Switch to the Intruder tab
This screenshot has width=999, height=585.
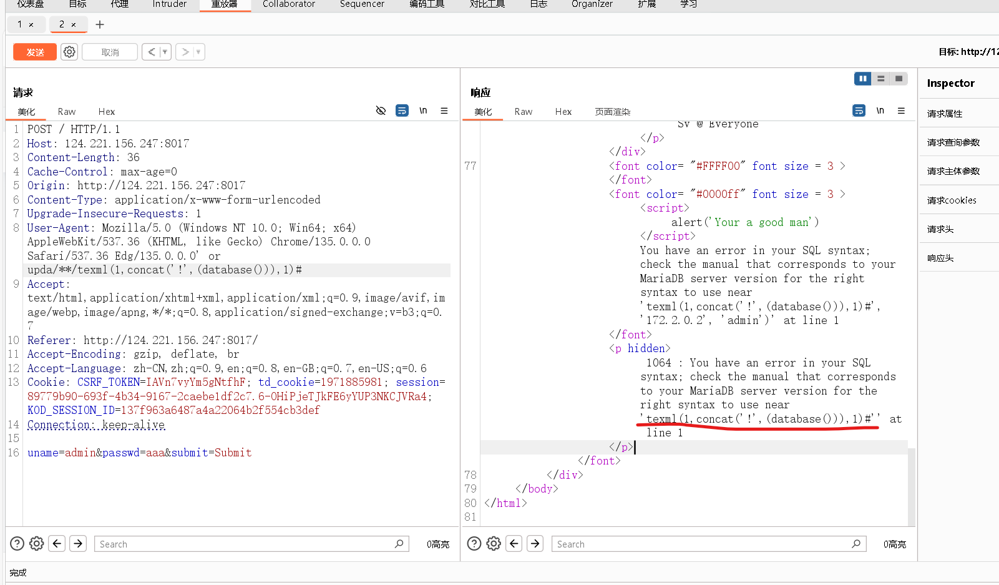click(169, 5)
